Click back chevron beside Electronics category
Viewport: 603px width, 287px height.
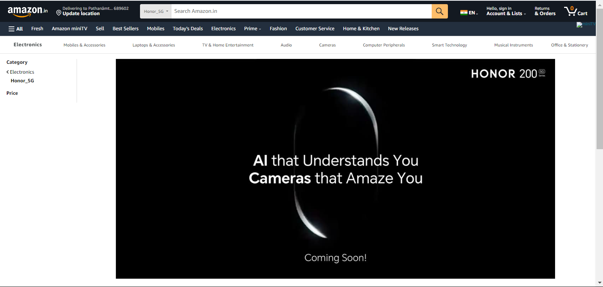(8, 72)
